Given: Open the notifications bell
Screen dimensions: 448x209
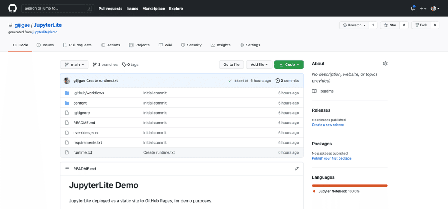Looking at the screenshot, I should pos(413,9).
